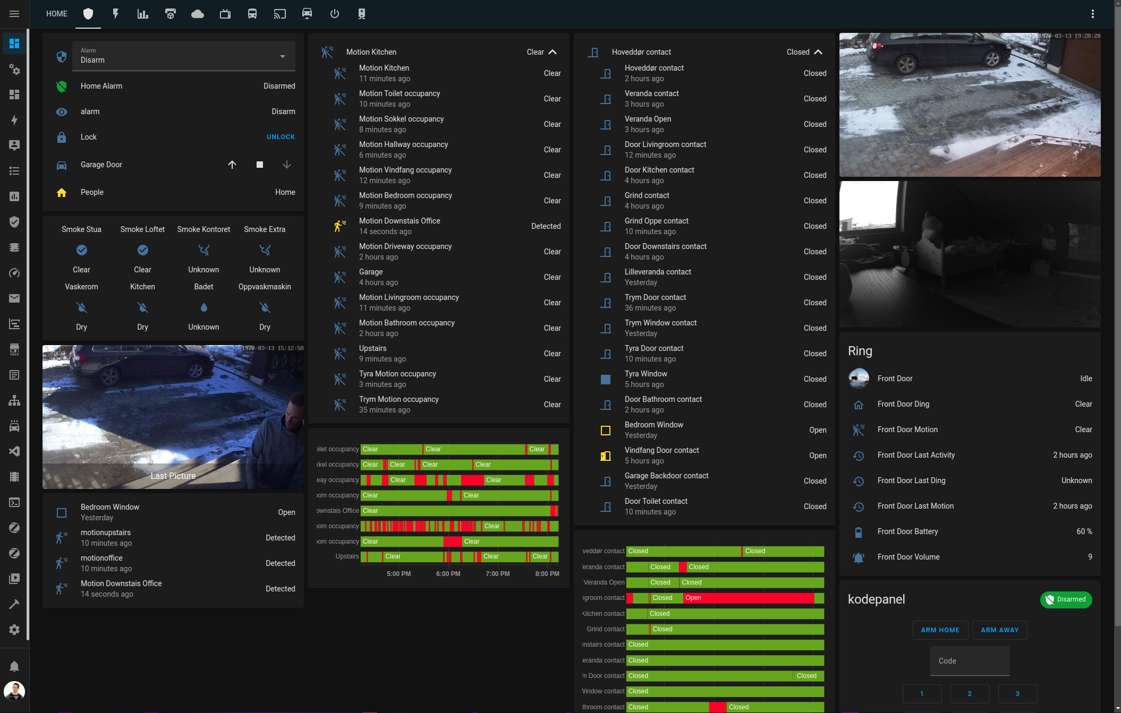Screen dimensions: 1121x713
Task: Open the shield security tab in header
Action: click(88, 14)
